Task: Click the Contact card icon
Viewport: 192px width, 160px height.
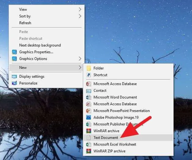Action: click(x=89, y=91)
